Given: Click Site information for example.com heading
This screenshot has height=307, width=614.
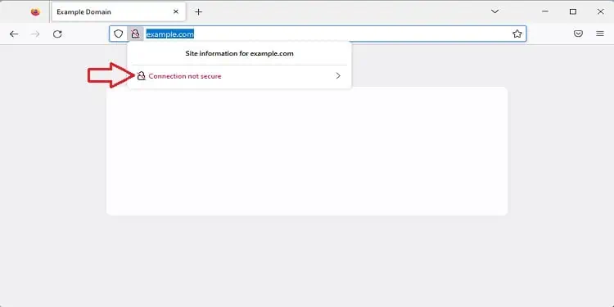Looking at the screenshot, I should click(239, 53).
